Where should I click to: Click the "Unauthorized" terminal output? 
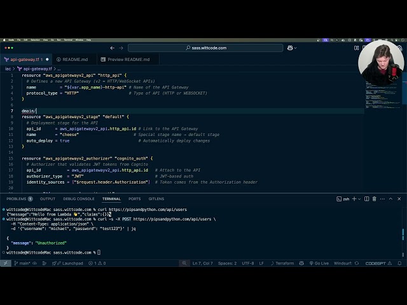51,243
